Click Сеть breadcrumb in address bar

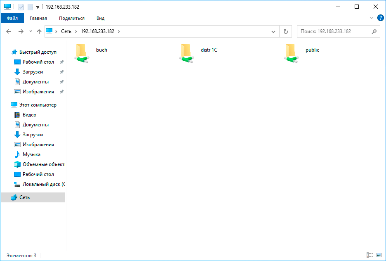click(x=66, y=31)
